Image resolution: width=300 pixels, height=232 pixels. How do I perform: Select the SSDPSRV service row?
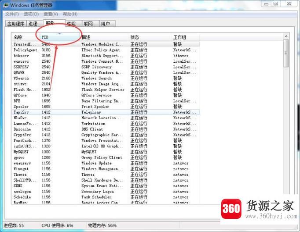coord(106,67)
